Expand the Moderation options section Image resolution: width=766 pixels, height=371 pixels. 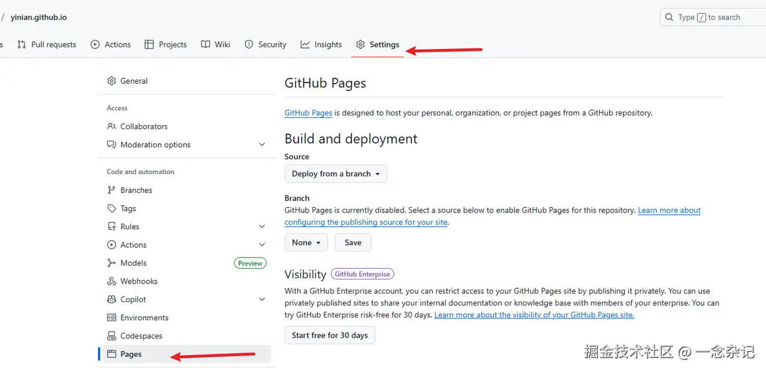(x=262, y=145)
